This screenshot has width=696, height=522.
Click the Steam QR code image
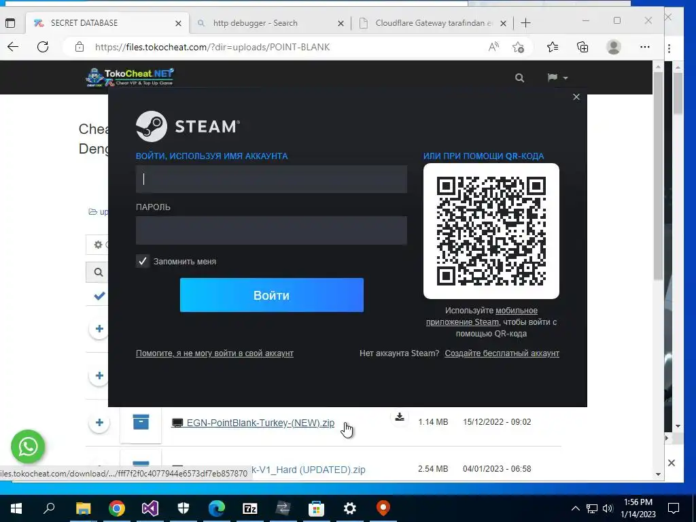[x=491, y=231]
